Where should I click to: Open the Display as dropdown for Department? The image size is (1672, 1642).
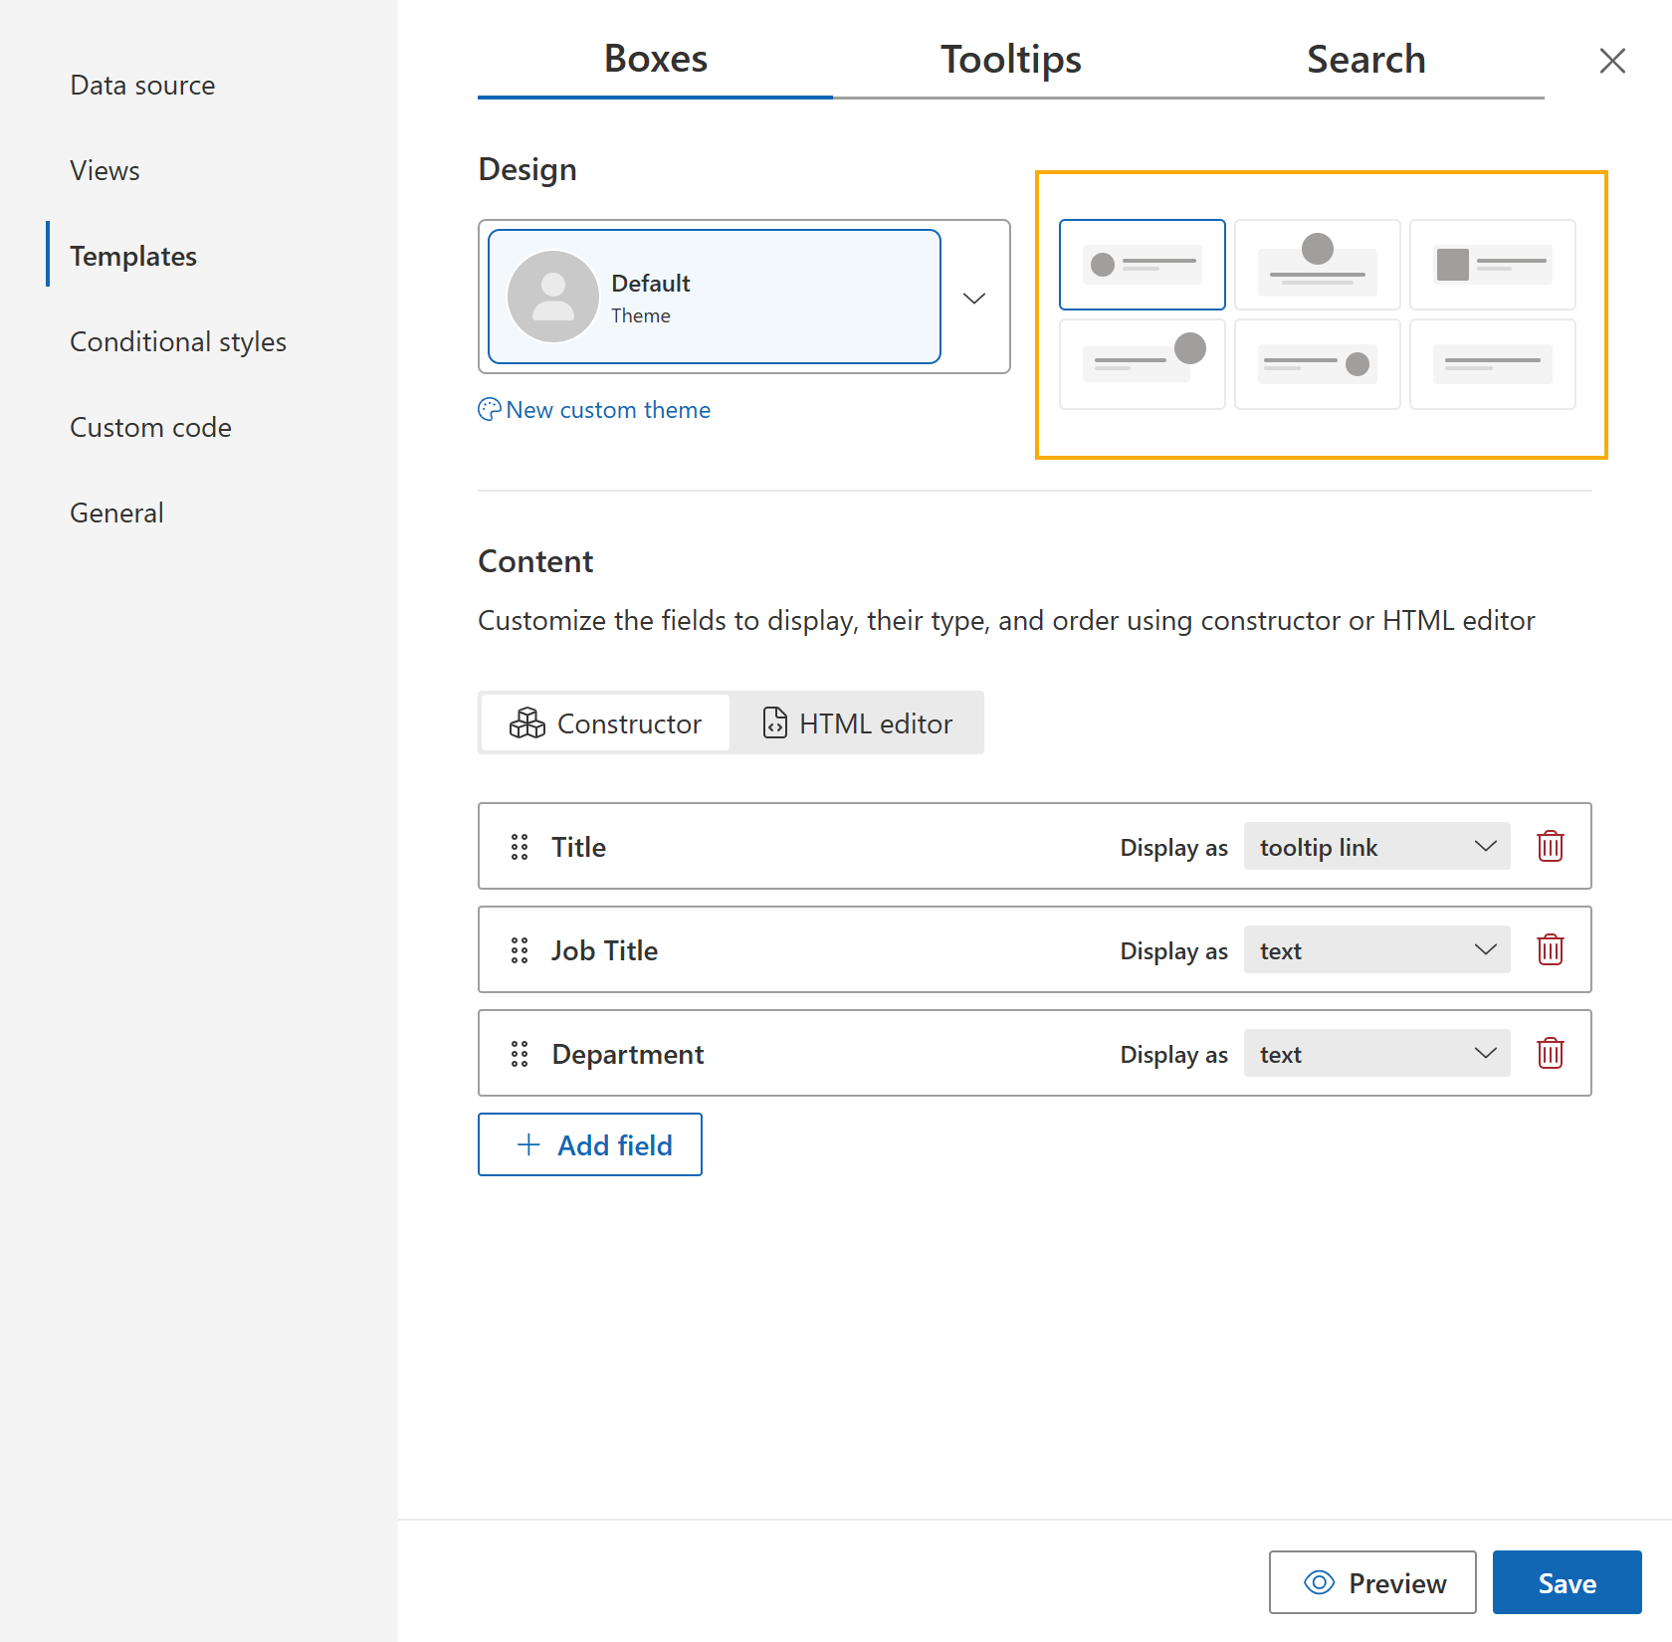[1376, 1053]
